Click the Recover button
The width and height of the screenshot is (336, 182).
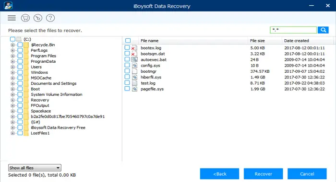point(263,174)
